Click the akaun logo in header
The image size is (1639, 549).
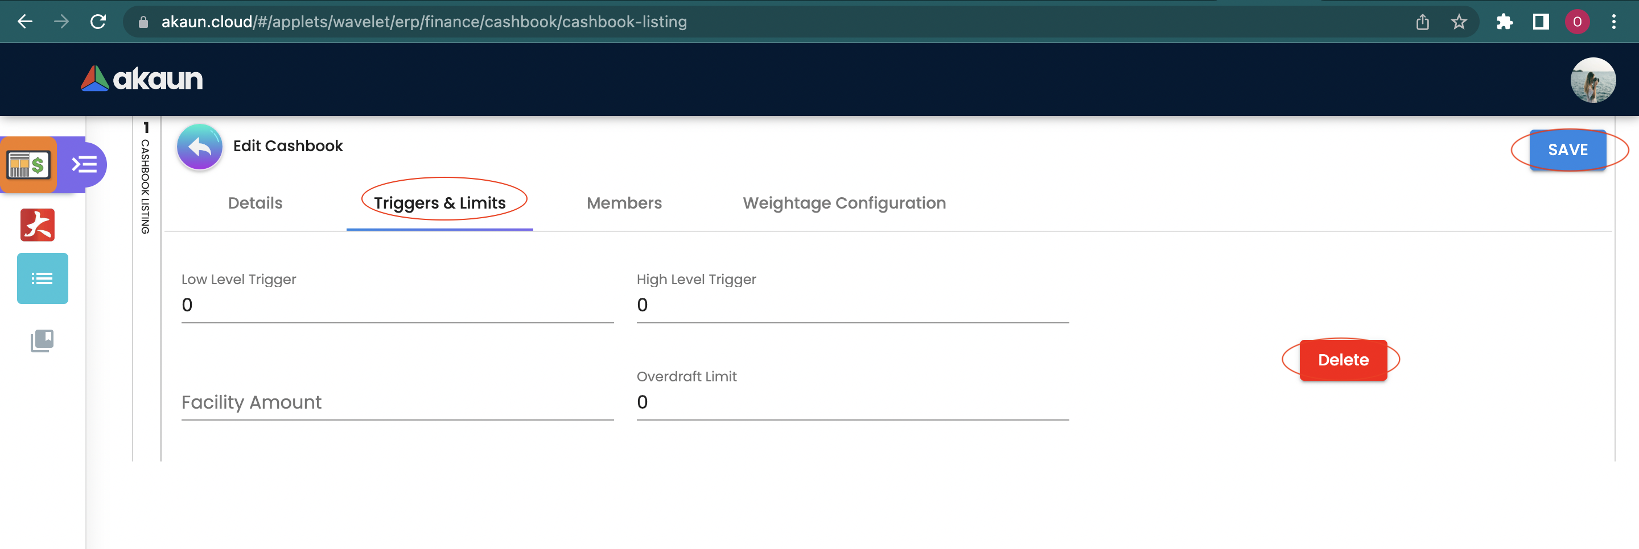pos(142,79)
